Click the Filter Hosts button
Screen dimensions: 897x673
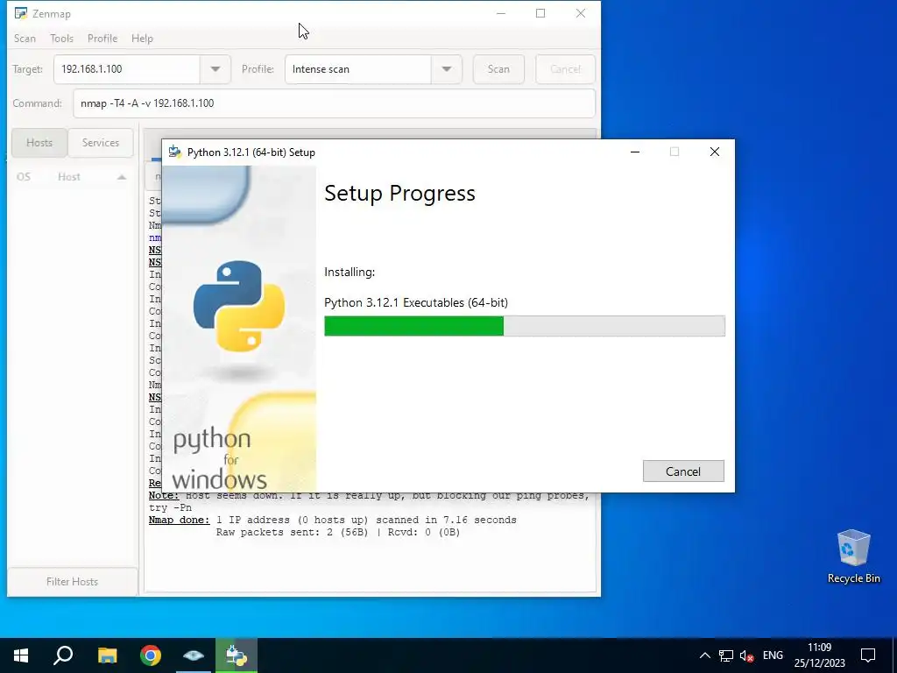pos(72,582)
